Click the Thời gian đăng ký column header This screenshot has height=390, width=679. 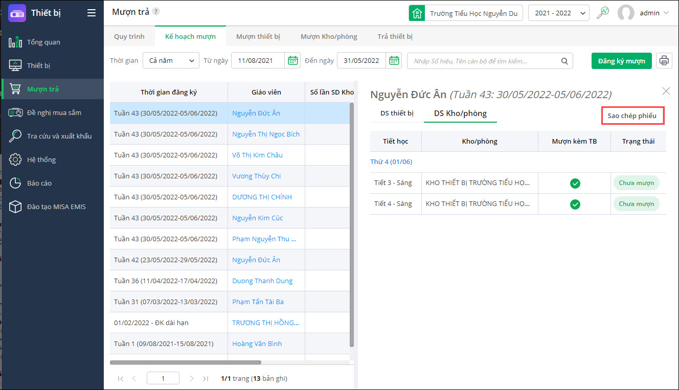click(169, 92)
